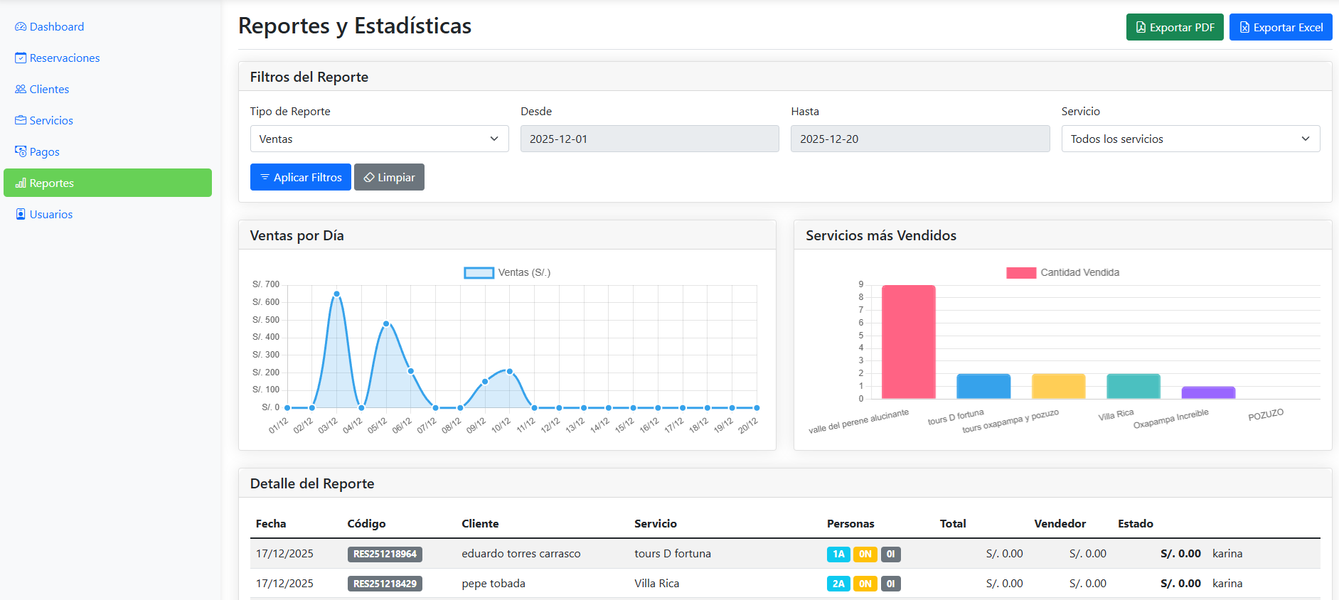Image resolution: width=1339 pixels, height=600 pixels.
Task: Go to the Clientes menu item
Action: coord(49,90)
